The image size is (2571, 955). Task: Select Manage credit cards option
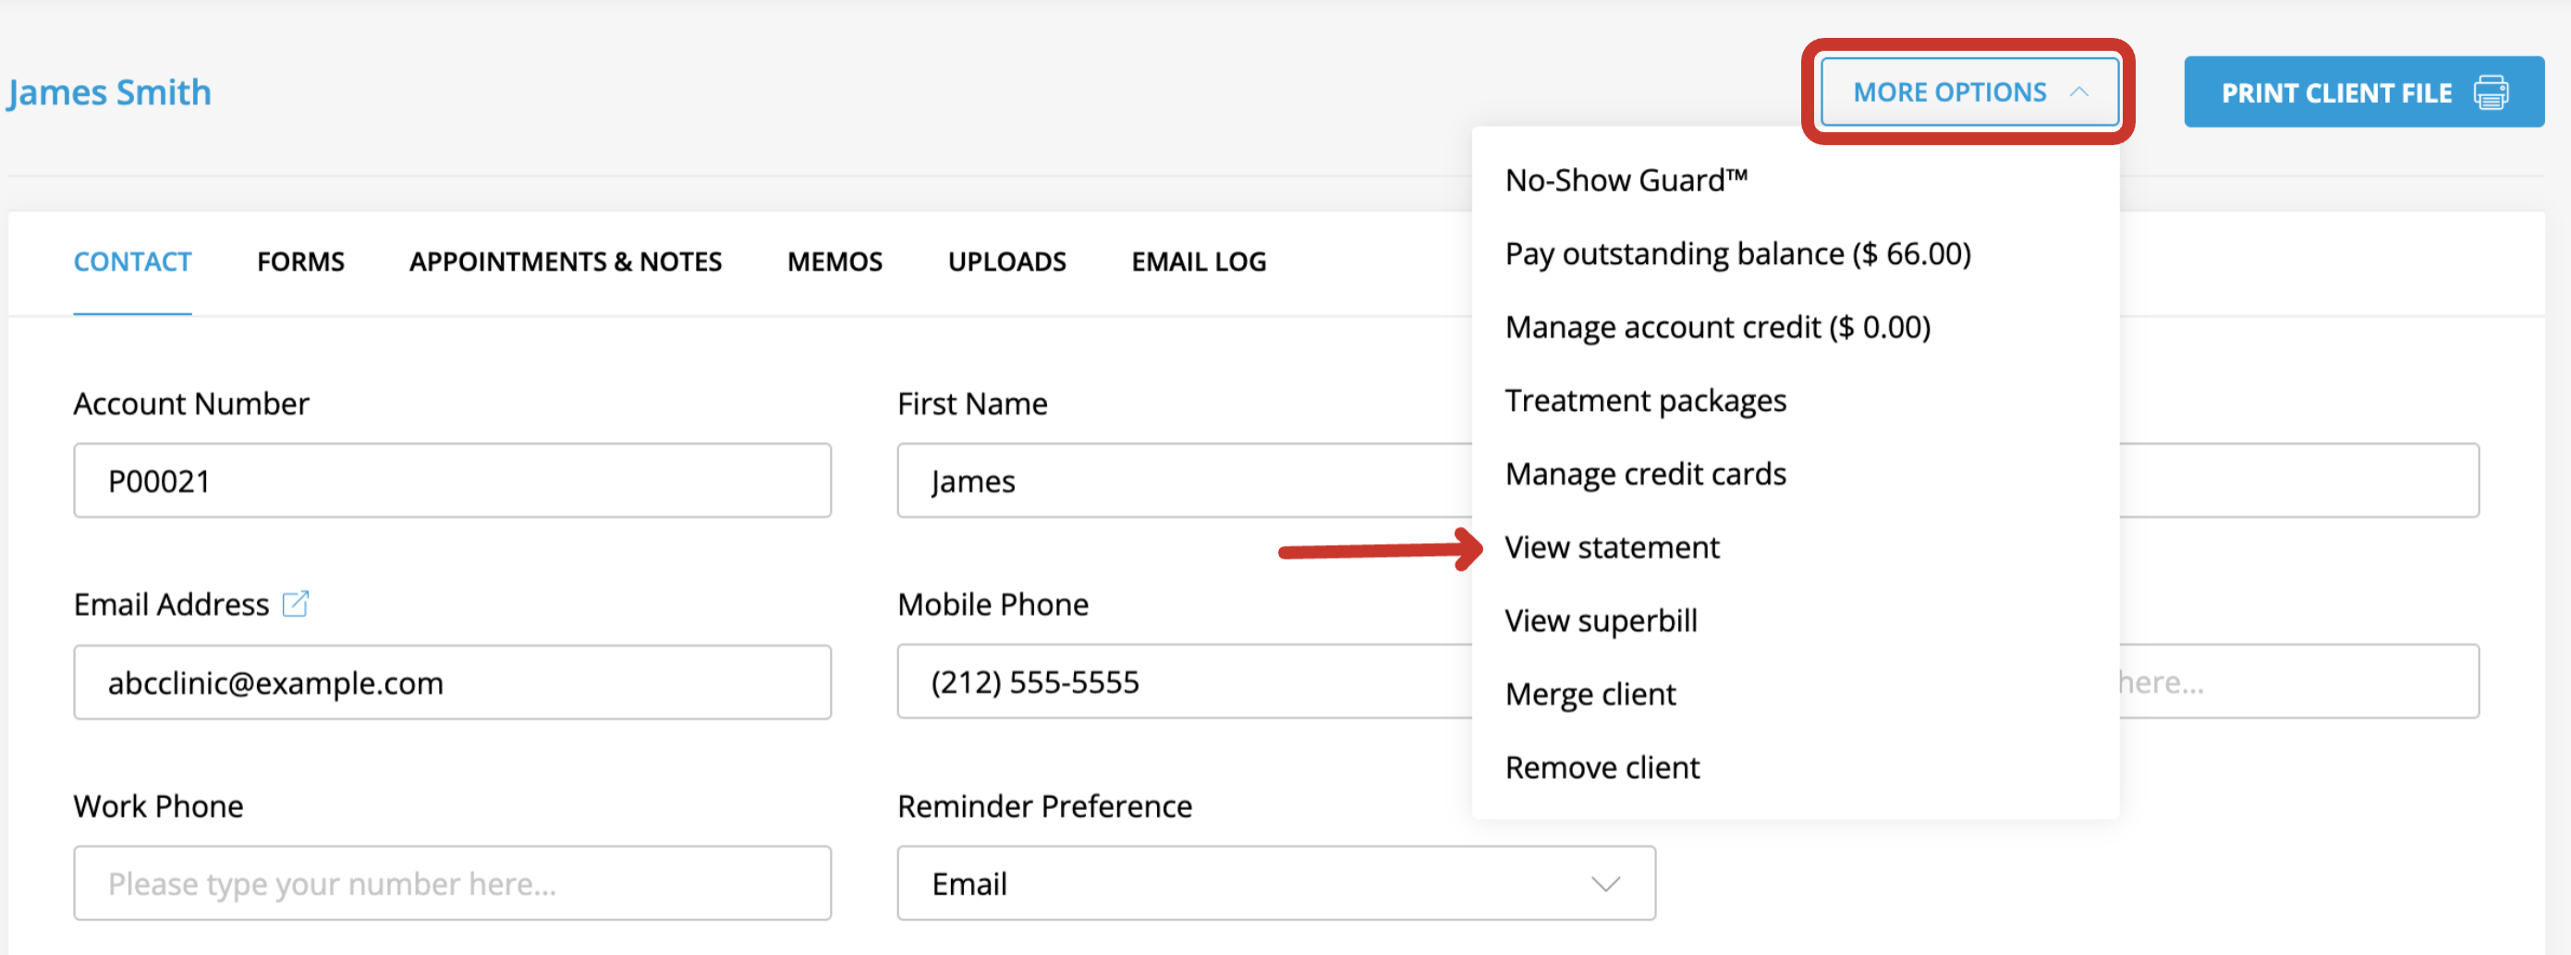pos(1646,474)
